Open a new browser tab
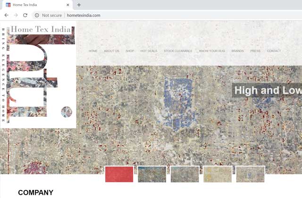The width and height of the screenshot is (302, 198). click(79, 5)
